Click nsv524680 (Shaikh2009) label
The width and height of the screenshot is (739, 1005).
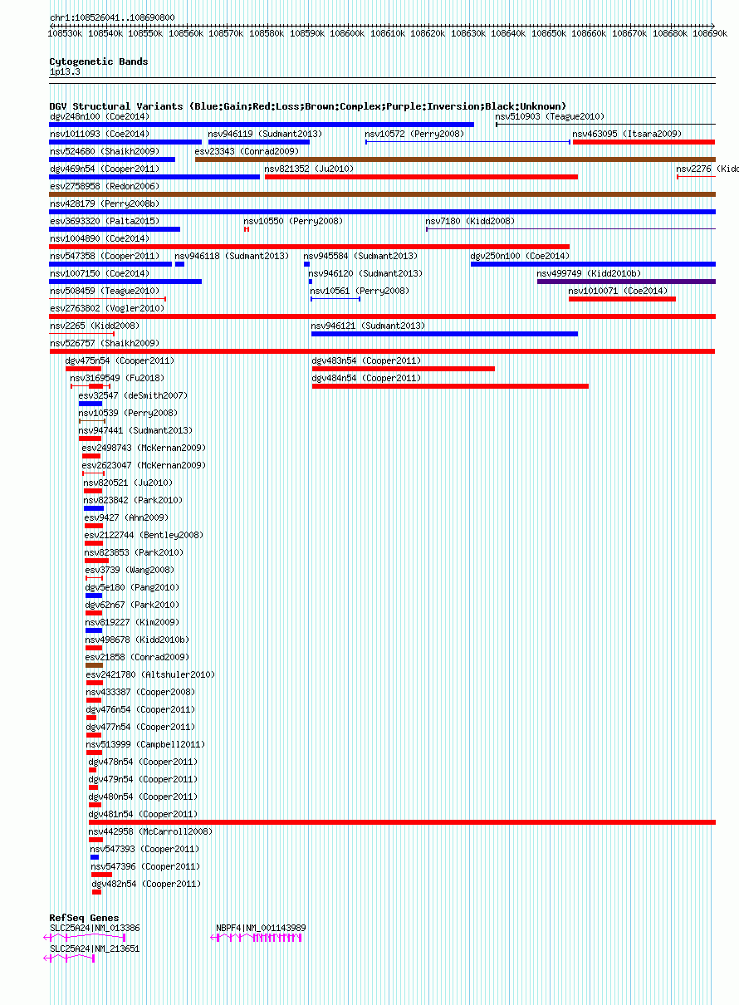click(104, 151)
